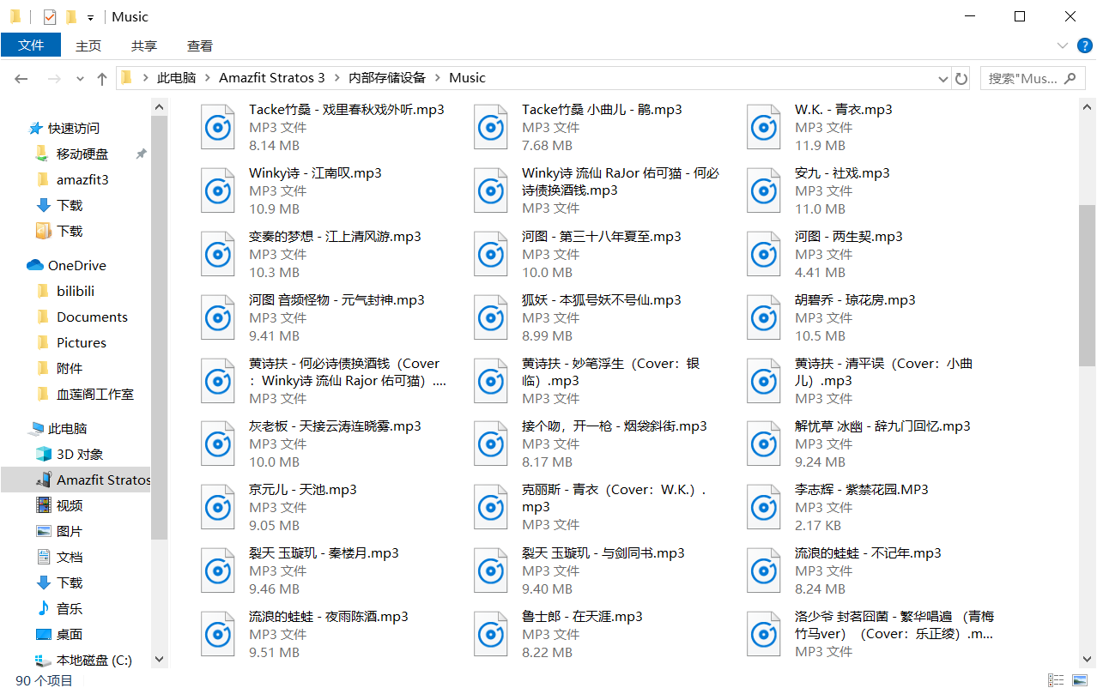Open 血莲阁工作室 folder in navigation pane
Viewport: 1097px width, 694px height.
(95, 395)
